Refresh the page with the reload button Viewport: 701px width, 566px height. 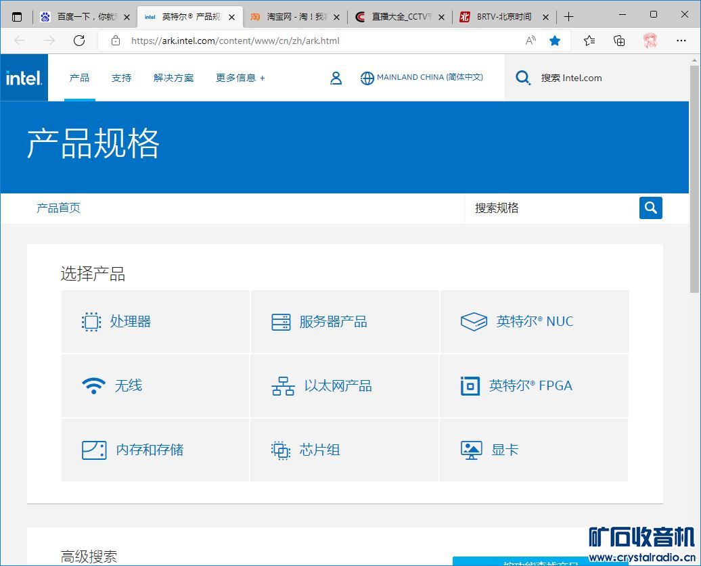[x=79, y=41]
